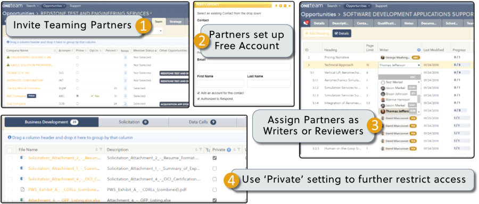
Task: Click help icon next to Private column
Action: click(x=228, y=150)
